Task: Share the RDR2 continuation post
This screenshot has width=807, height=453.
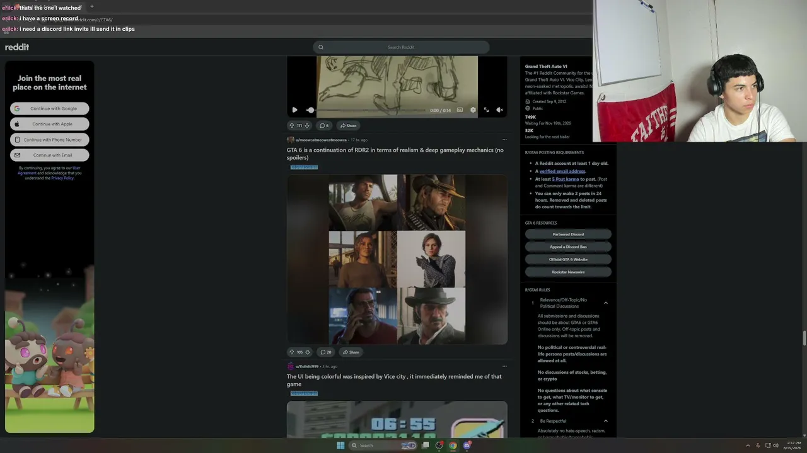Action: (351, 352)
